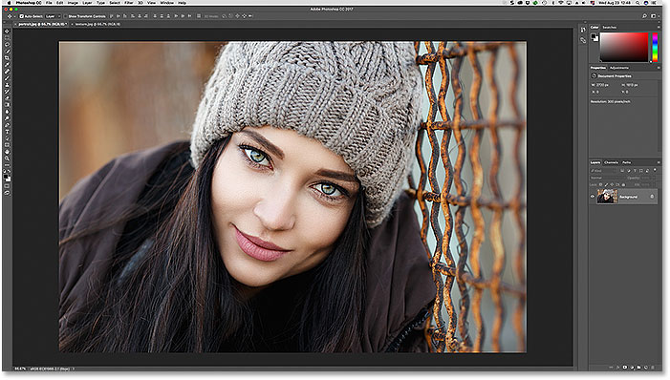Switch to the Adjustments tab
The width and height of the screenshot is (670, 380).
click(619, 68)
